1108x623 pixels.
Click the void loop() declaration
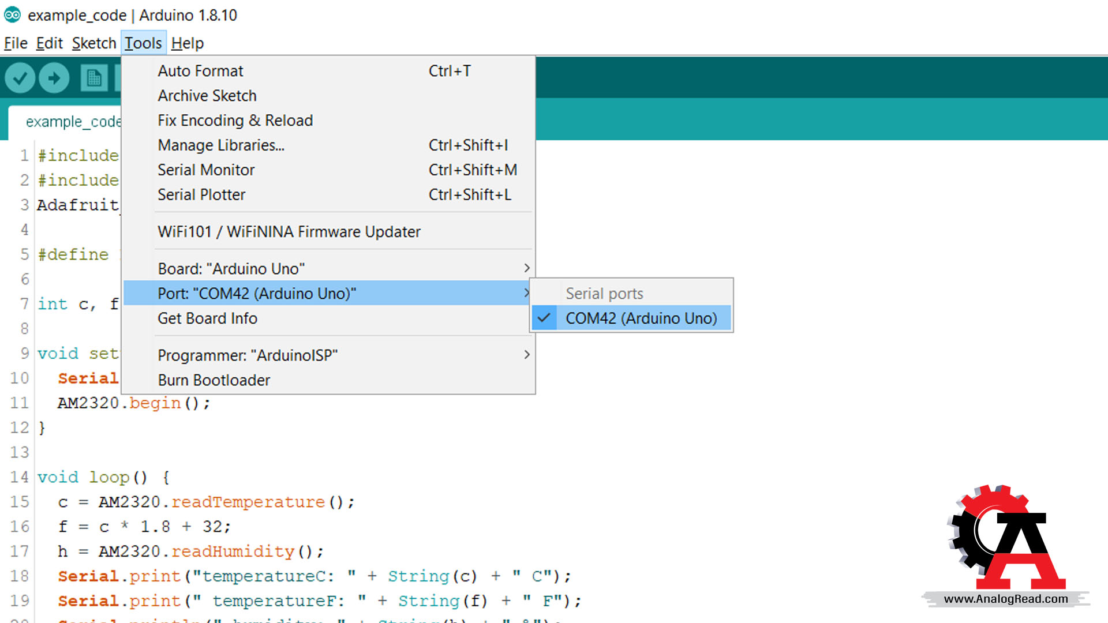pyautogui.click(x=104, y=478)
